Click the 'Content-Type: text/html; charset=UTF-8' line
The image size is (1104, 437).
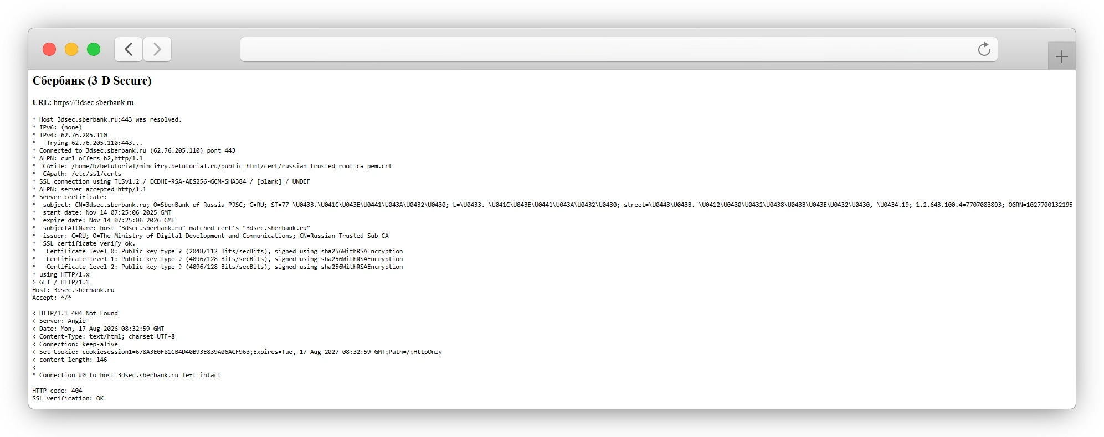104,336
